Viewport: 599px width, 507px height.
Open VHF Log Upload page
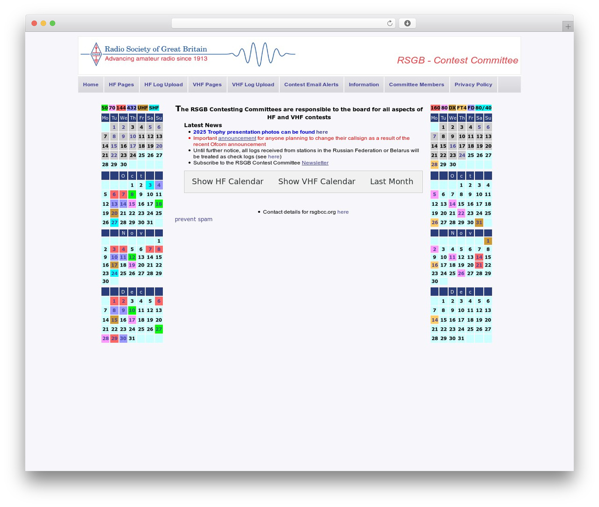(x=253, y=85)
